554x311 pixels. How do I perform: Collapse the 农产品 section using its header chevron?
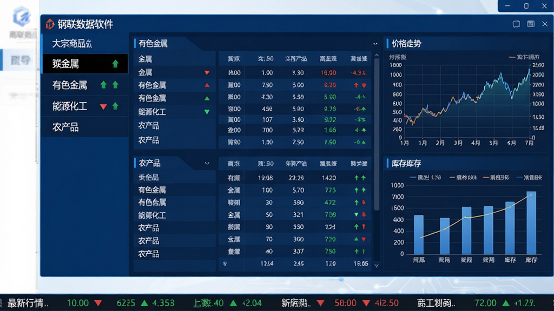click(x=207, y=163)
